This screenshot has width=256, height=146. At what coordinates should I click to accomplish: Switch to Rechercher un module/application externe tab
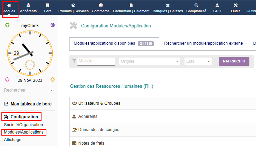[x=203, y=43]
